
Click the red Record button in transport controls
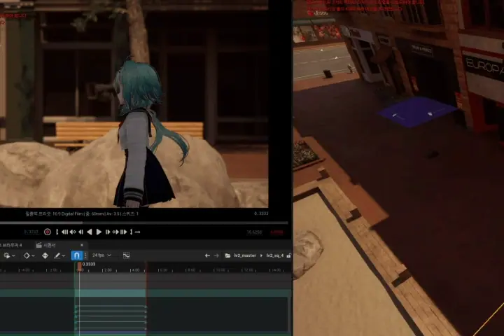click(48, 232)
